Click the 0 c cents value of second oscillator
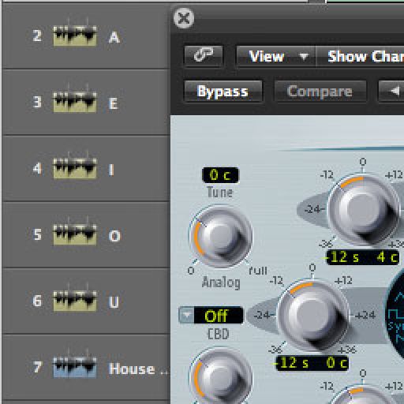Viewport: 404px width, 404px height. [x=336, y=363]
